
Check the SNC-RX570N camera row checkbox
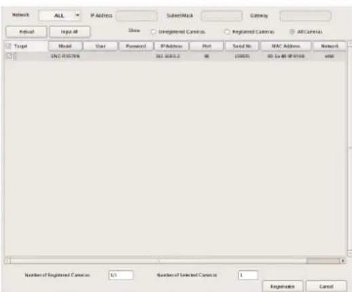click(9, 56)
